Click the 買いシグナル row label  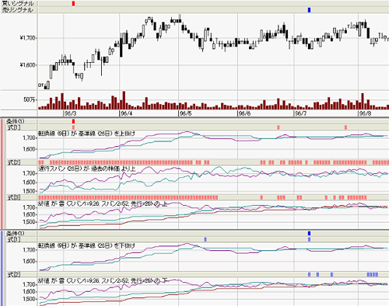(18, 3)
